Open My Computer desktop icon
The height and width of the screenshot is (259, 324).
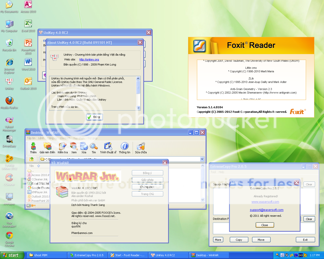click(x=9, y=26)
